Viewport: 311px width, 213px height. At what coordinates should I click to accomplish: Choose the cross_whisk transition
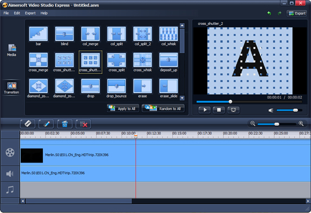click(142, 60)
